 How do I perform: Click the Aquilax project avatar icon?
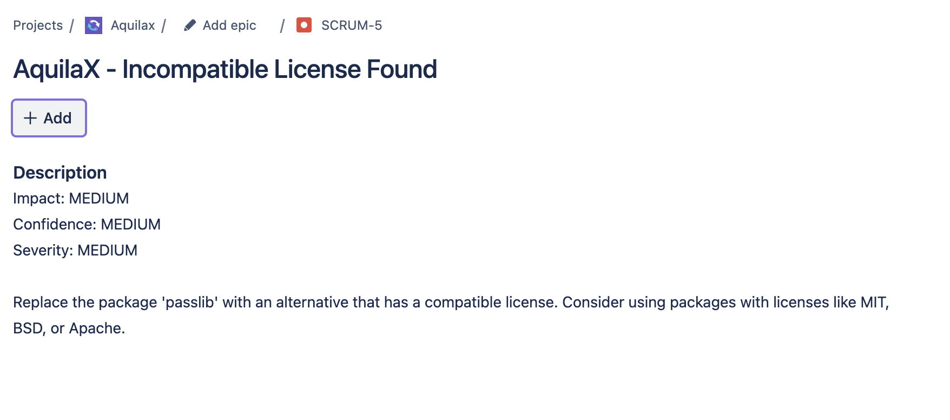[x=94, y=25]
